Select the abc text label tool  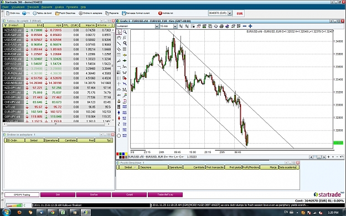(x=119, y=95)
